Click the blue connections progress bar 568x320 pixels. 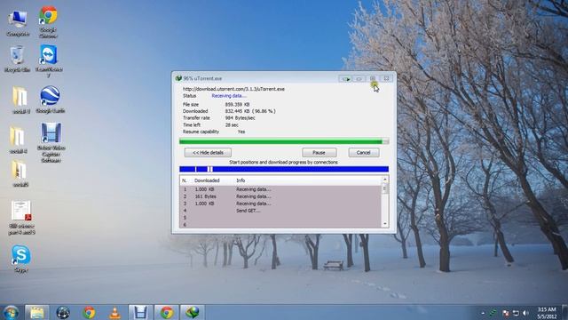point(284,169)
